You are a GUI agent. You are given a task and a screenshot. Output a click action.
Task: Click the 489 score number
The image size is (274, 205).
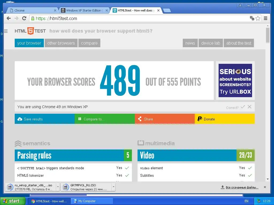click(x=120, y=80)
